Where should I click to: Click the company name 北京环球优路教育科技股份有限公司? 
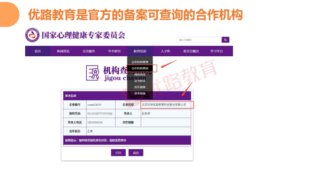[x=164, y=105]
